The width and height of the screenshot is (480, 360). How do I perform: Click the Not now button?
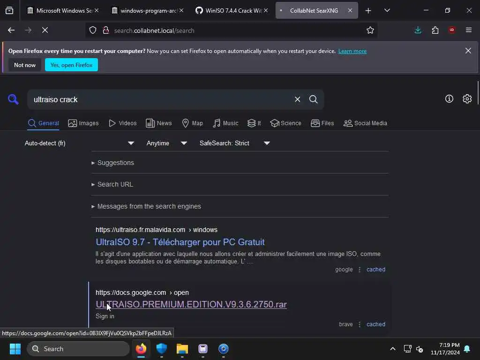click(25, 65)
